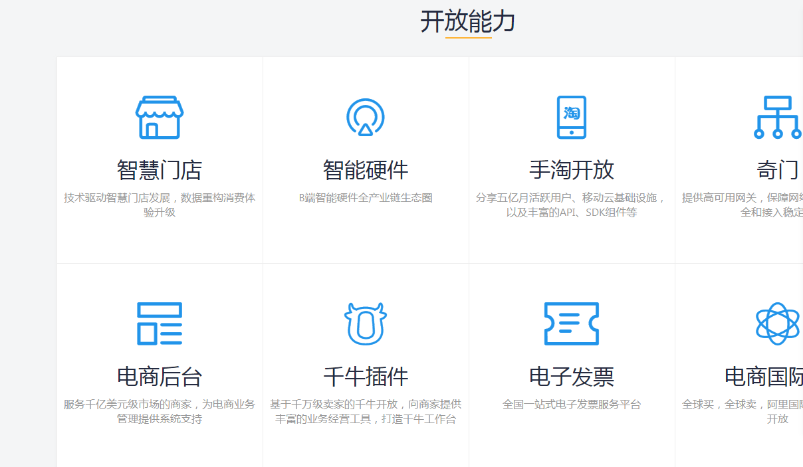This screenshot has height=467, width=803.
Task: Click text 全国一站式电子发票服务平台
Action: coord(572,405)
